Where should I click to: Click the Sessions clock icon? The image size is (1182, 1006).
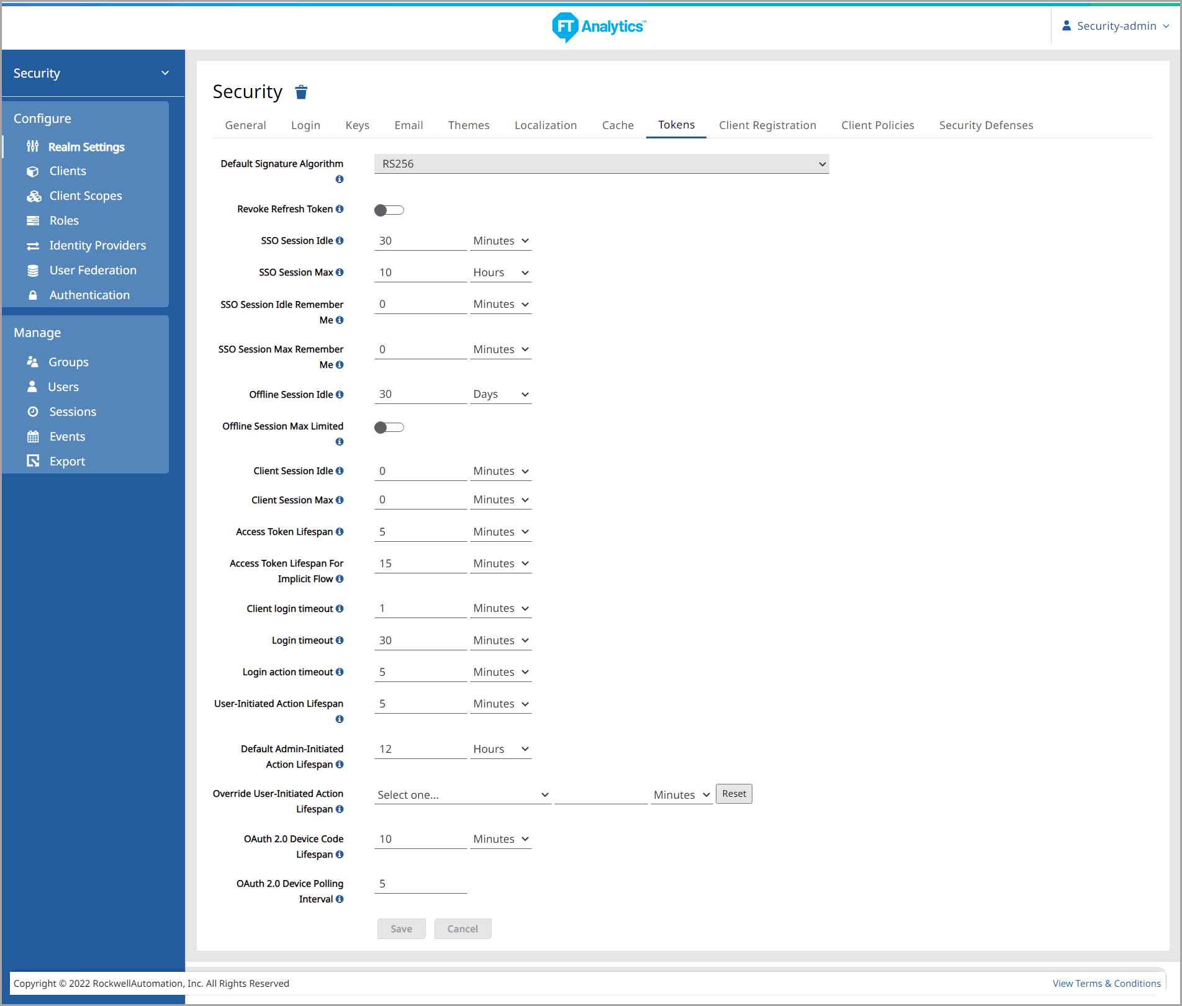pos(33,411)
